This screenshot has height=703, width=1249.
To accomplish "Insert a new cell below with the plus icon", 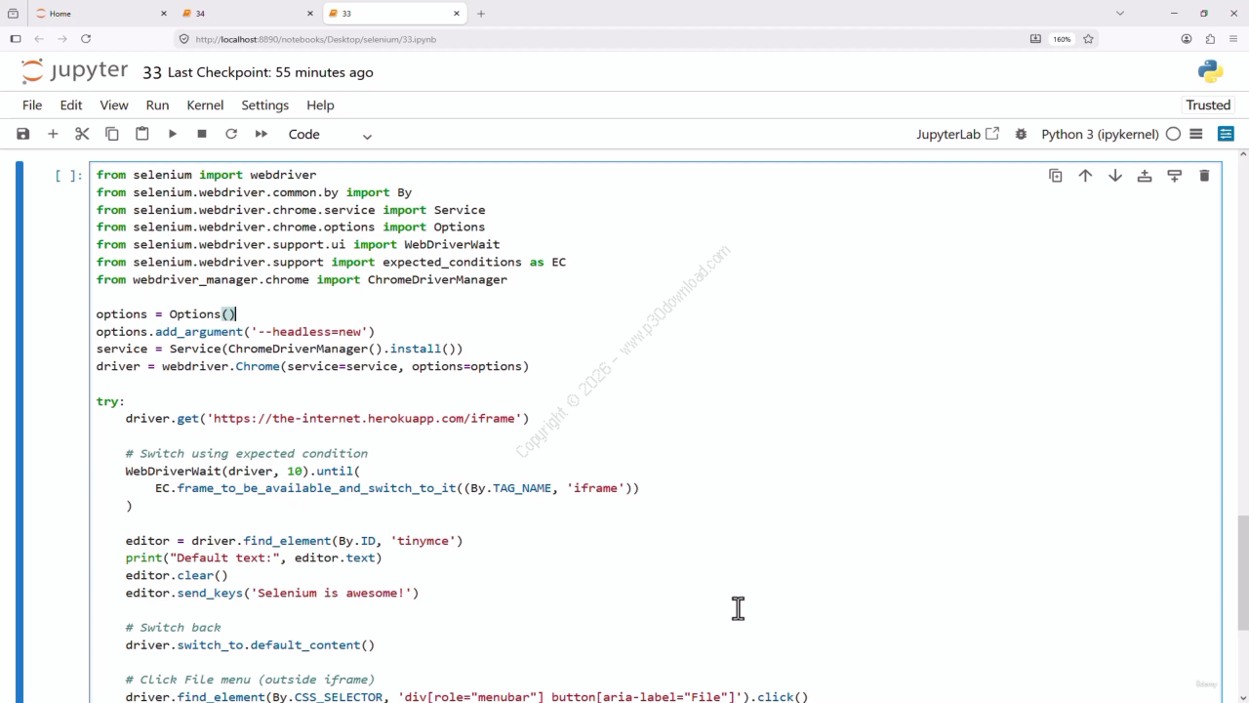I will (53, 134).
